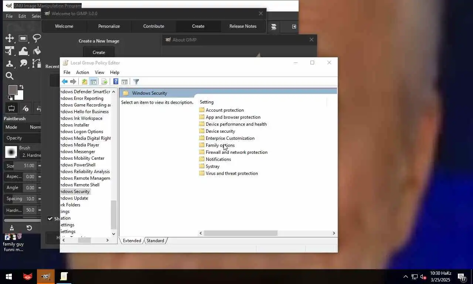Show hidden system tray icons chevron
Viewport: 473px width, 284px height.
(x=405, y=277)
